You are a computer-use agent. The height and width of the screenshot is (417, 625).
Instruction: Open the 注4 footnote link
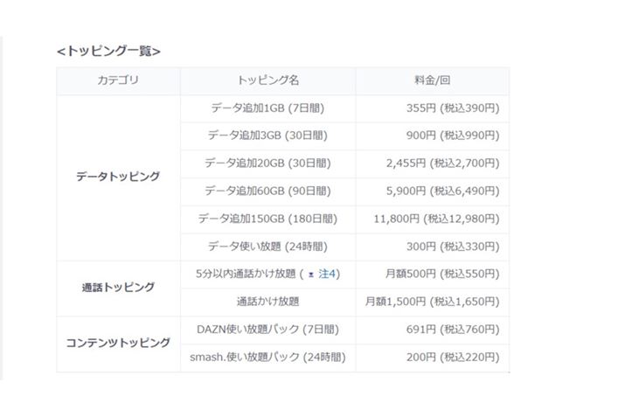tap(328, 275)
